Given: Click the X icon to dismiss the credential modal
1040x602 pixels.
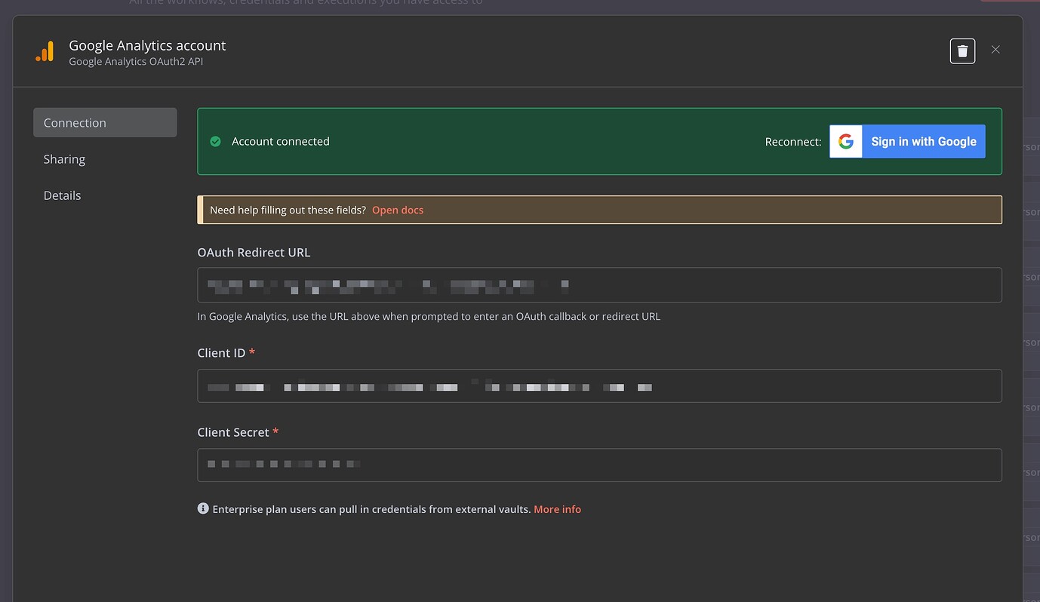Looking at the screenshot, I should pos(995,49).
